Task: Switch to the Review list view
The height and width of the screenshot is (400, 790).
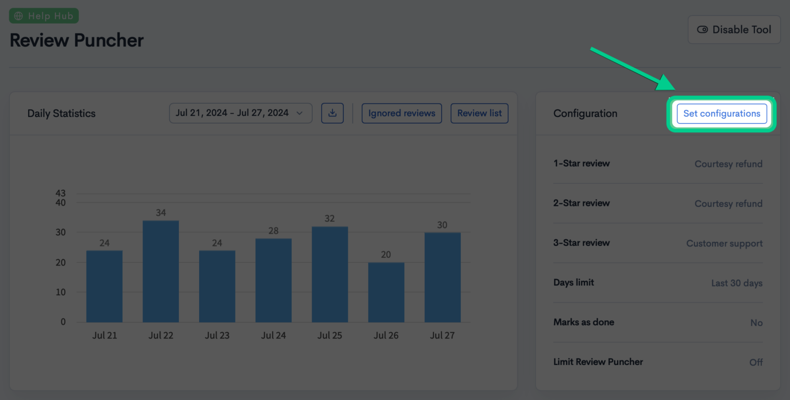Action: pyautogui.click(x=479, y=113)
